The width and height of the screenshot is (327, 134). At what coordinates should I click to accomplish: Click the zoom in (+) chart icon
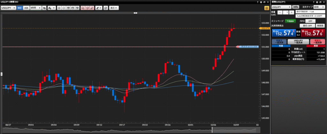[x=59, y=8]
